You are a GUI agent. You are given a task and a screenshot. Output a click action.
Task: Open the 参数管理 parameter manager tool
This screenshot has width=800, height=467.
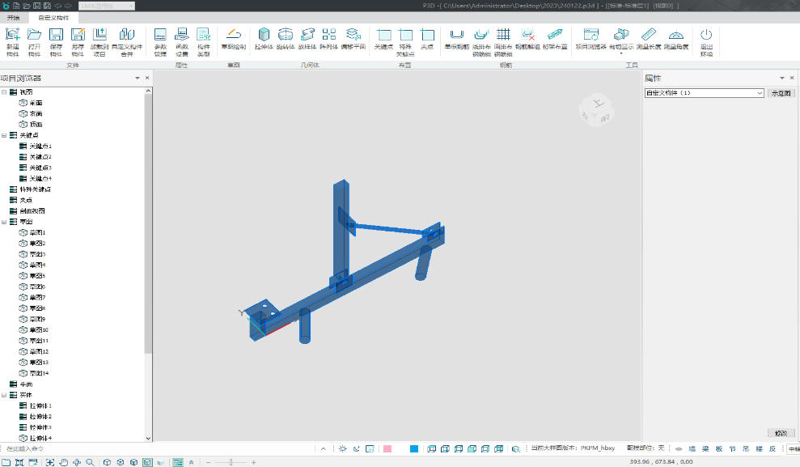[x=160, y=40]
